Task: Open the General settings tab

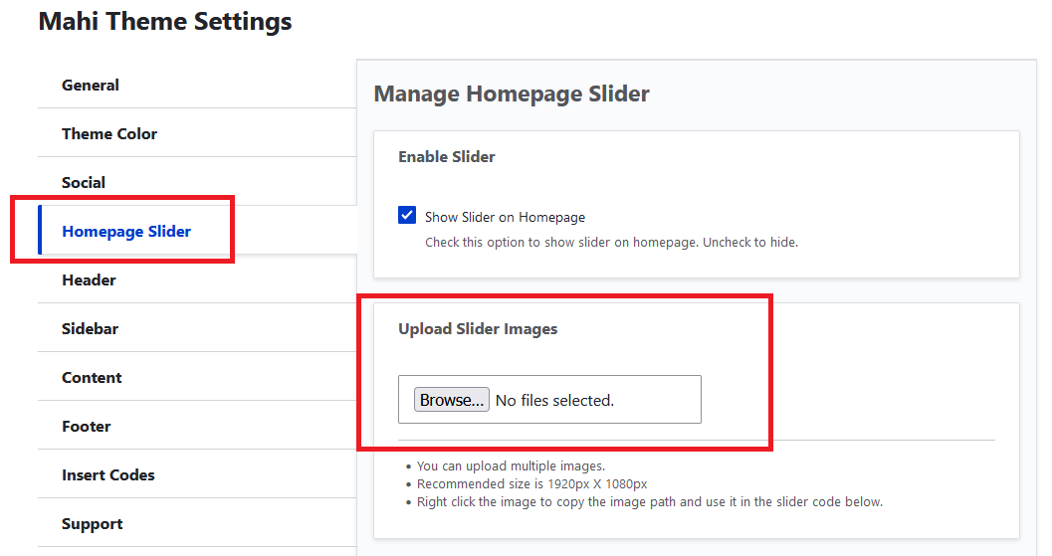Action: (x=91, y=86)
